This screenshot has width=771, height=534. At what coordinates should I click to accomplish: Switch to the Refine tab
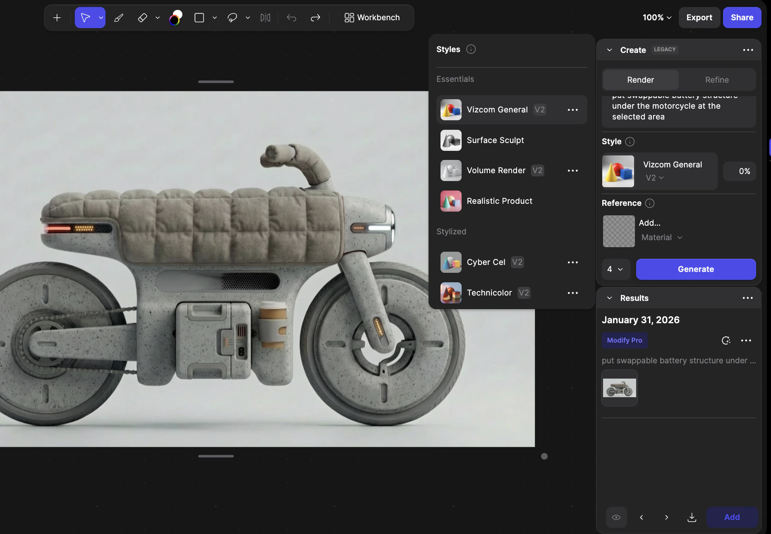tap(717, 80)
